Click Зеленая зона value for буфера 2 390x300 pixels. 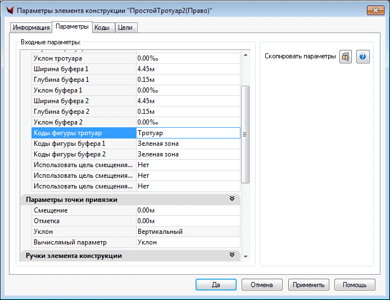coord(188,154)
